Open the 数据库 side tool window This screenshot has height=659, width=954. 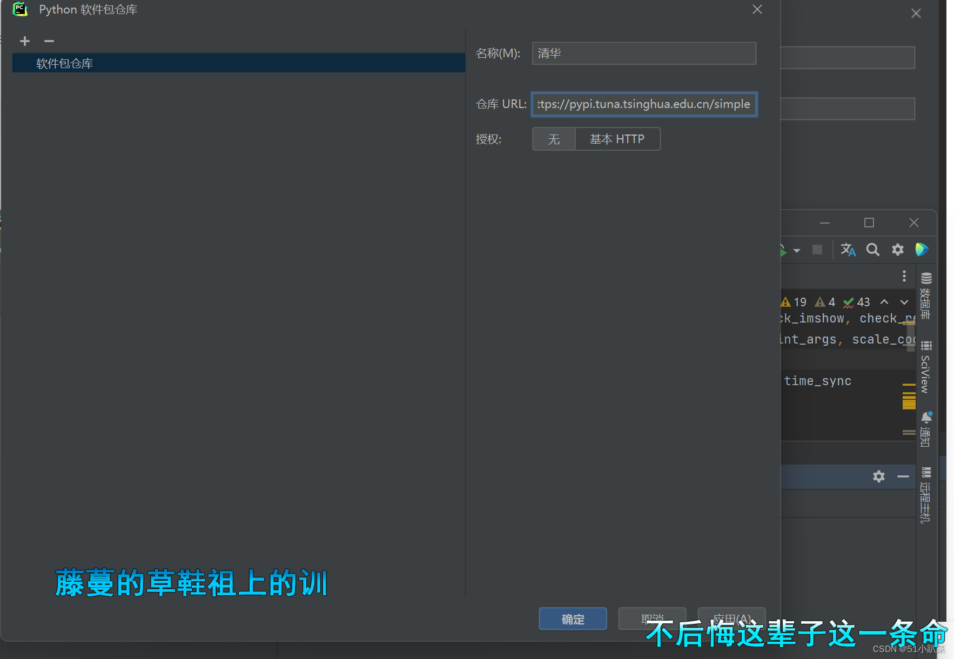[x=926, y=295]
